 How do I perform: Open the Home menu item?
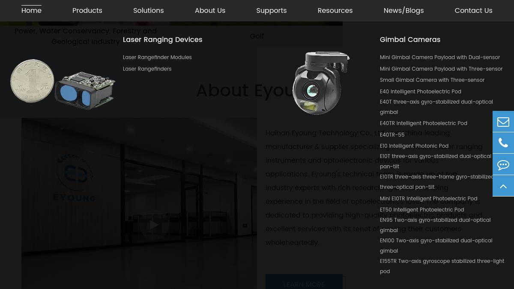[x=31, y=11]
